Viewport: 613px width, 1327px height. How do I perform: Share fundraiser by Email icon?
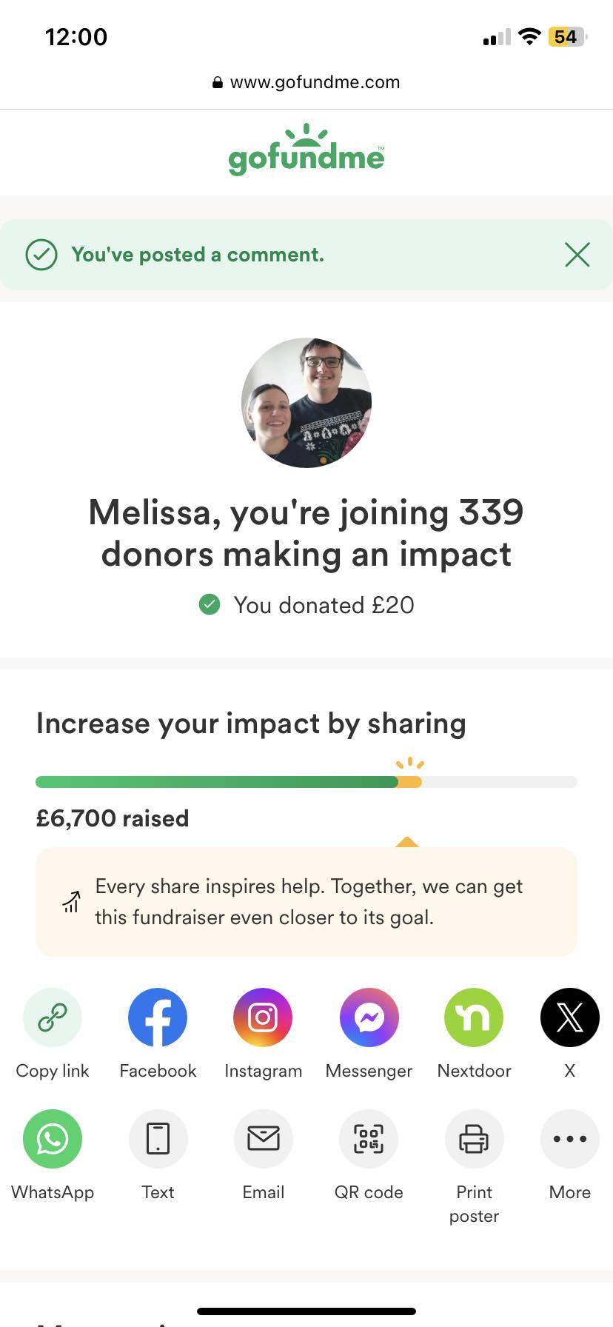tap(263, 1139)
